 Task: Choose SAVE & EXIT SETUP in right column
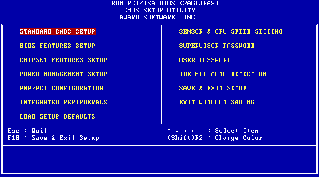pos(213,88)
